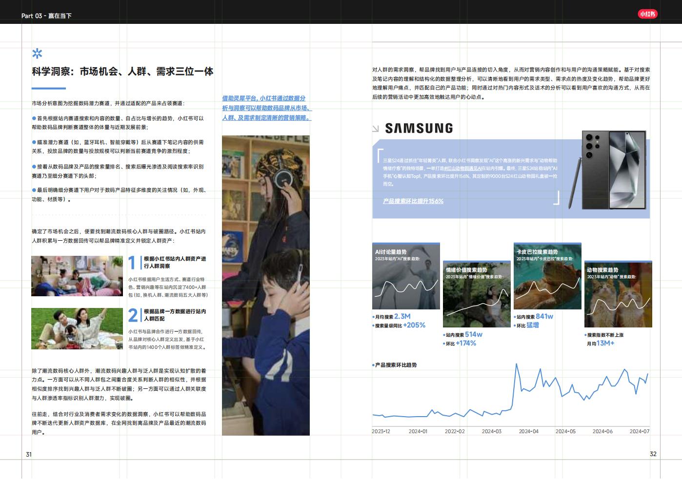Click the family on sofa thumbnail photo
The width and height of the screenshot is (682, 479).
pyautogui.click(x=77, y=276)
